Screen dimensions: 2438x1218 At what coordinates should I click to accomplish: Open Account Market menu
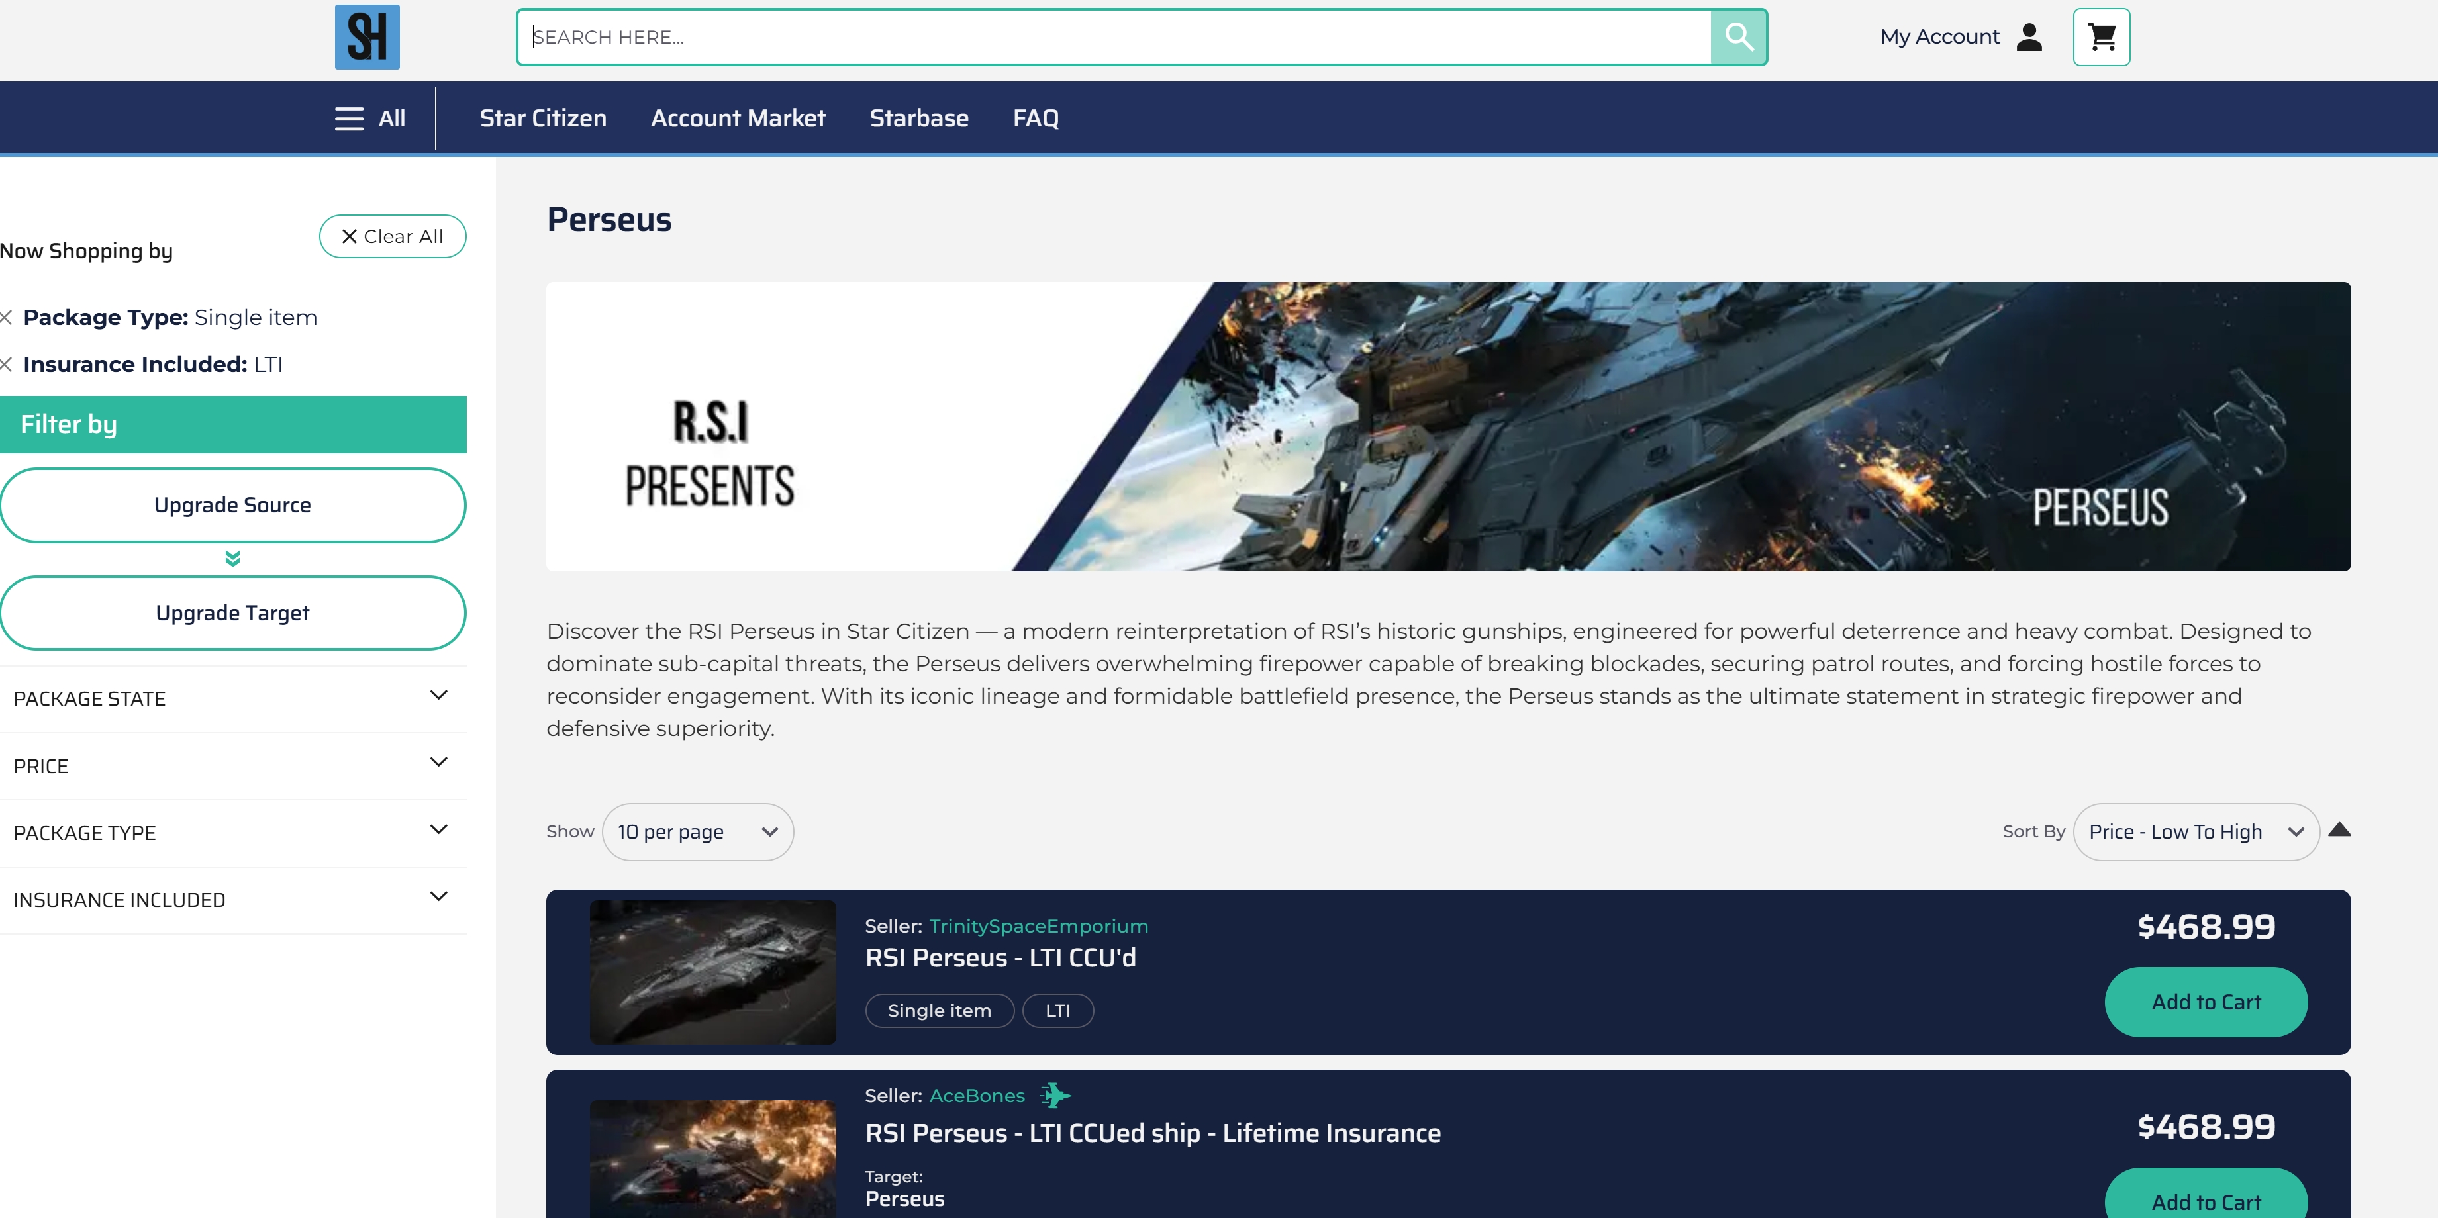pyautogui.click(x=738, y=118)
